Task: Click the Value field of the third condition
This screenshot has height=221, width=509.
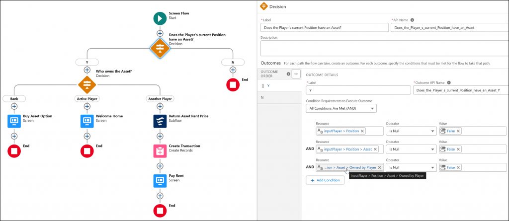Action: (473, 167)
